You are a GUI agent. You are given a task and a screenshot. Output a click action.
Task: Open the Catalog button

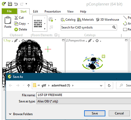[68, 20]
